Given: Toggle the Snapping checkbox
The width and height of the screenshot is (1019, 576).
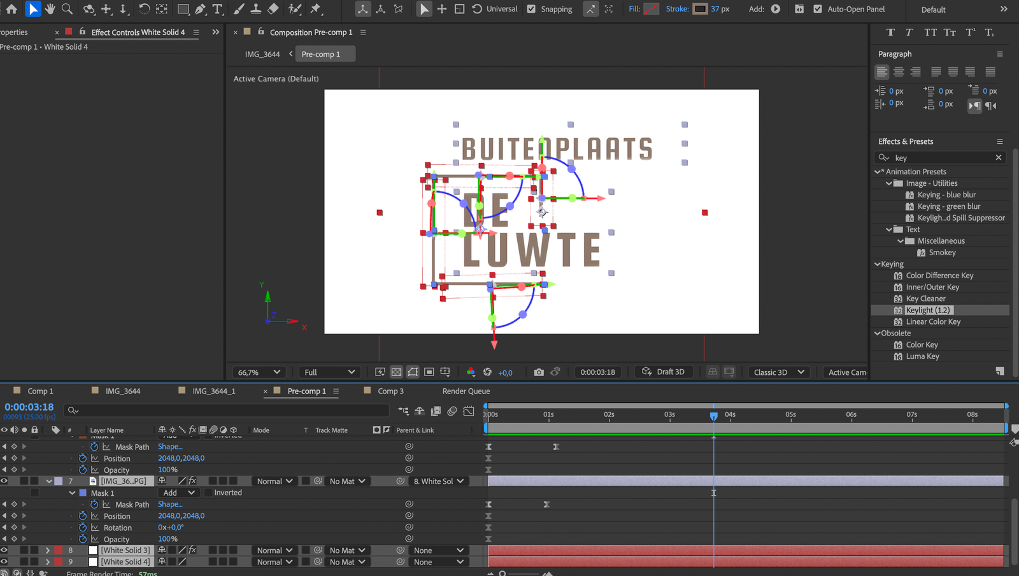Looking at the screenshot, I should coord(531,9).
